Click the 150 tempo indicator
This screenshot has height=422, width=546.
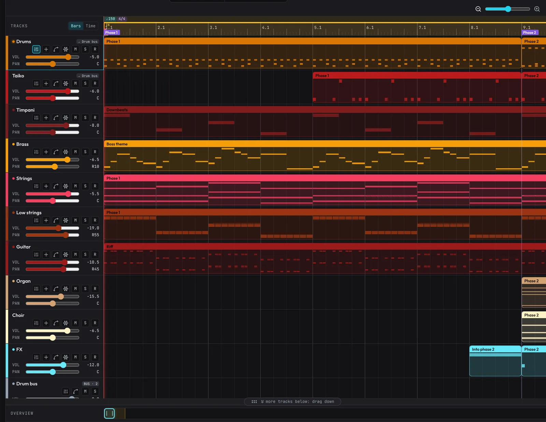[x=111, y=19]
